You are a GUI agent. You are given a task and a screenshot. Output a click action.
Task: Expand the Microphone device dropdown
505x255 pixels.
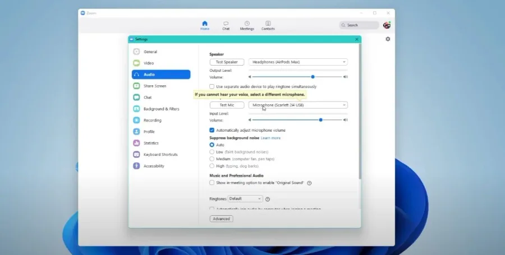point(298,105)
